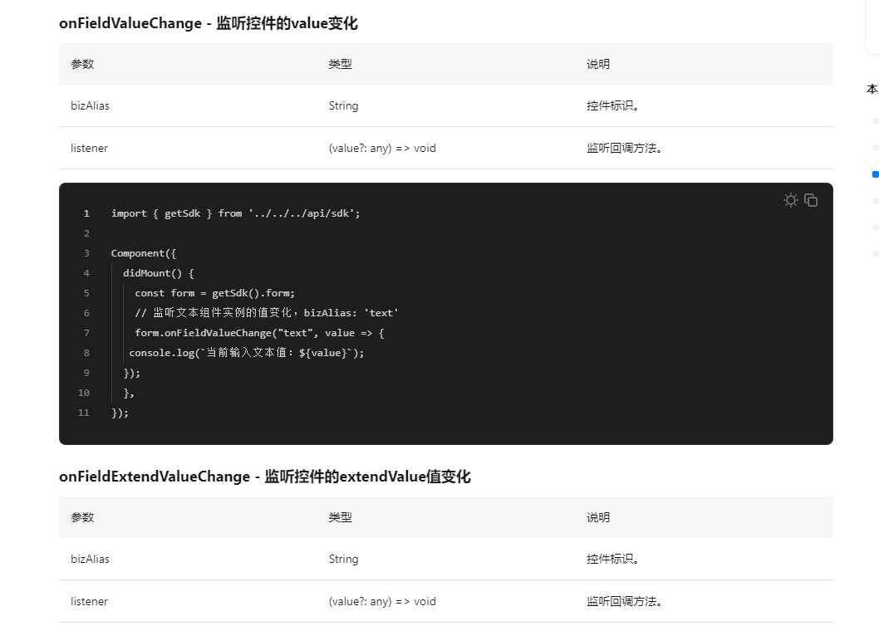The height and width of the screenshot is (626, 879).
Task: Click listener cell in onFieldExtendValueChange table
Action: pos(89,601)
